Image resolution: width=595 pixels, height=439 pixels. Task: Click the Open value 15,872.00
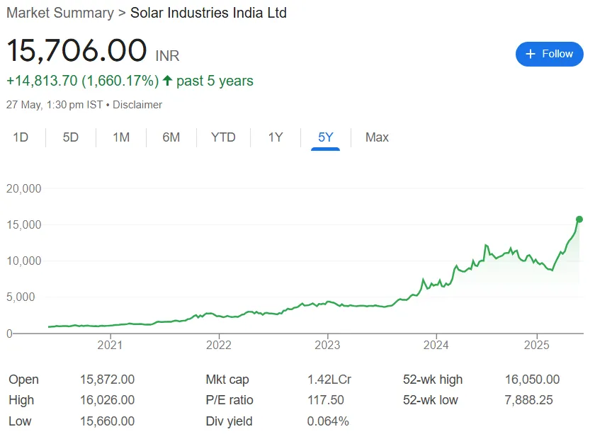[108, 380]
